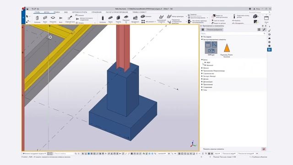Click the selection arrow tool at the ribbon's left
Image resolution: width=293 pixels, height=165 pixels.
(27, 16)
